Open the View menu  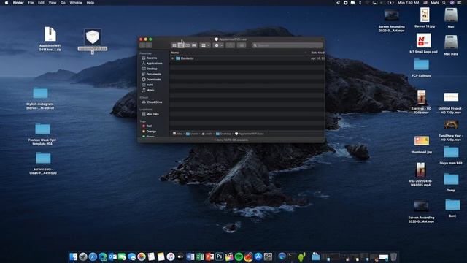point(53,3)
